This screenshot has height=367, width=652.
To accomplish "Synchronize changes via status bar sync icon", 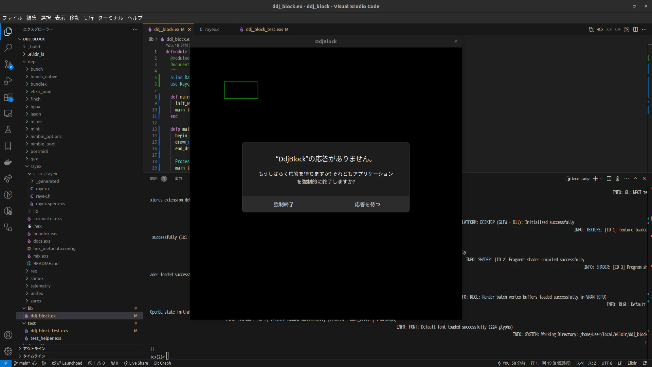I will click(35, 363).
